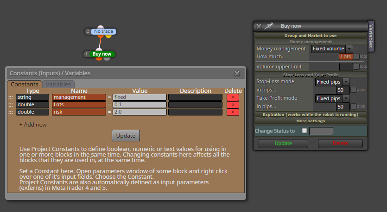This screenshot has height=212, width=387.
Task: Expand Expiration section
Action: tap(311, 115)
